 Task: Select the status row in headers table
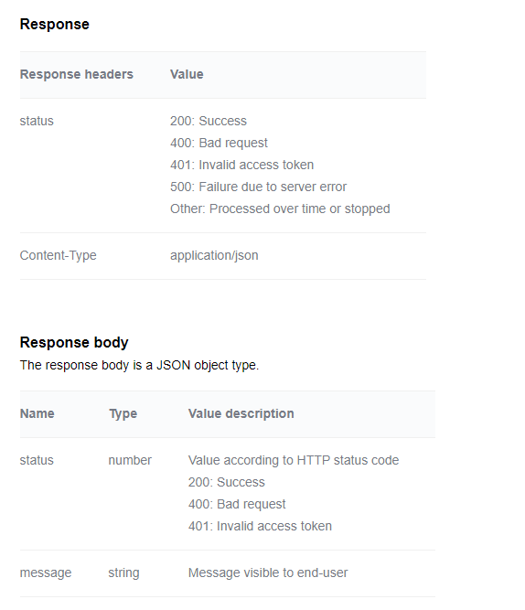pyautogui.click(x=223, y=166)
